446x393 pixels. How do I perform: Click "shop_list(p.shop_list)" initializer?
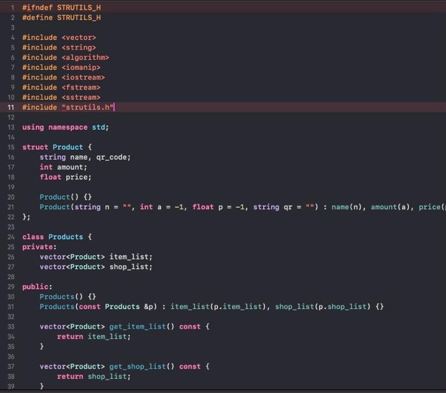pyautogui.click(x=322, y=307)
